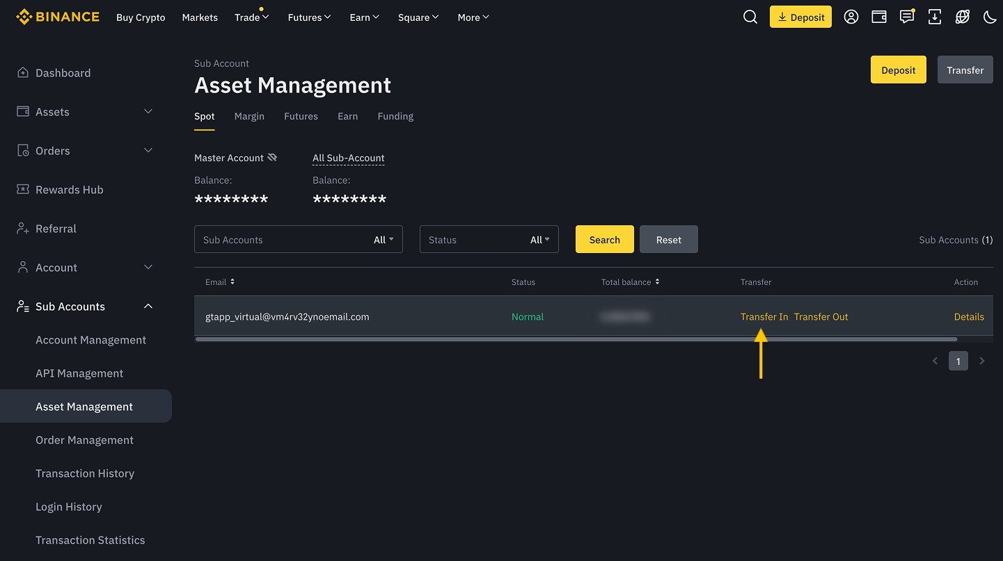Click page 1 pagination button
The width and height of the screenshot is (1003, 561).
(x=958, y=361)
